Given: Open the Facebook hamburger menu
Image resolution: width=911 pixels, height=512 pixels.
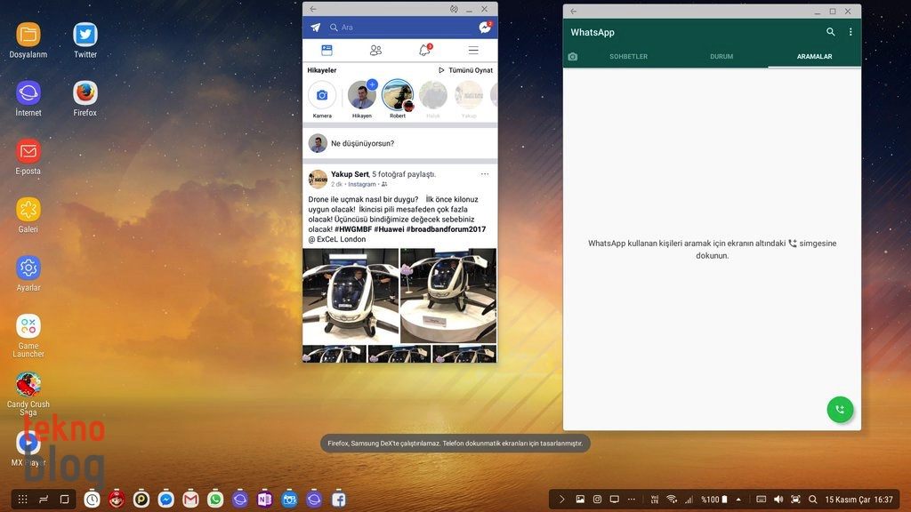Looking at the screenshot, I should pos(473,51).
